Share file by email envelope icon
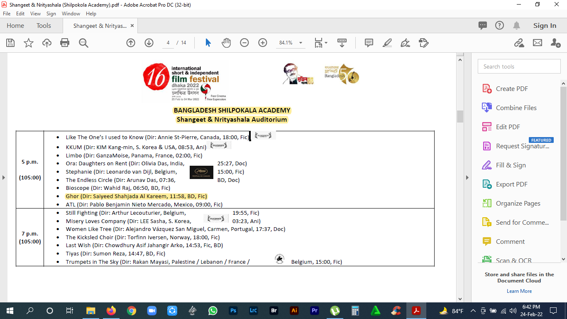Image resolution: width=567 pixels, height=319 pixels. [538, 43]
